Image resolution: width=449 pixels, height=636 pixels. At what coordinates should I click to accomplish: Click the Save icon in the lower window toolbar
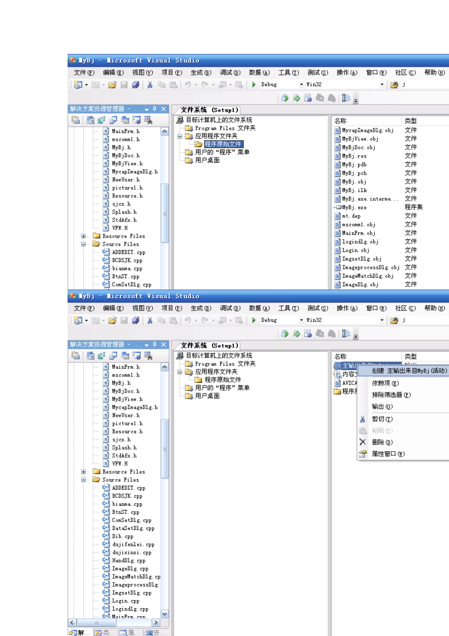[x=124, y=320]
